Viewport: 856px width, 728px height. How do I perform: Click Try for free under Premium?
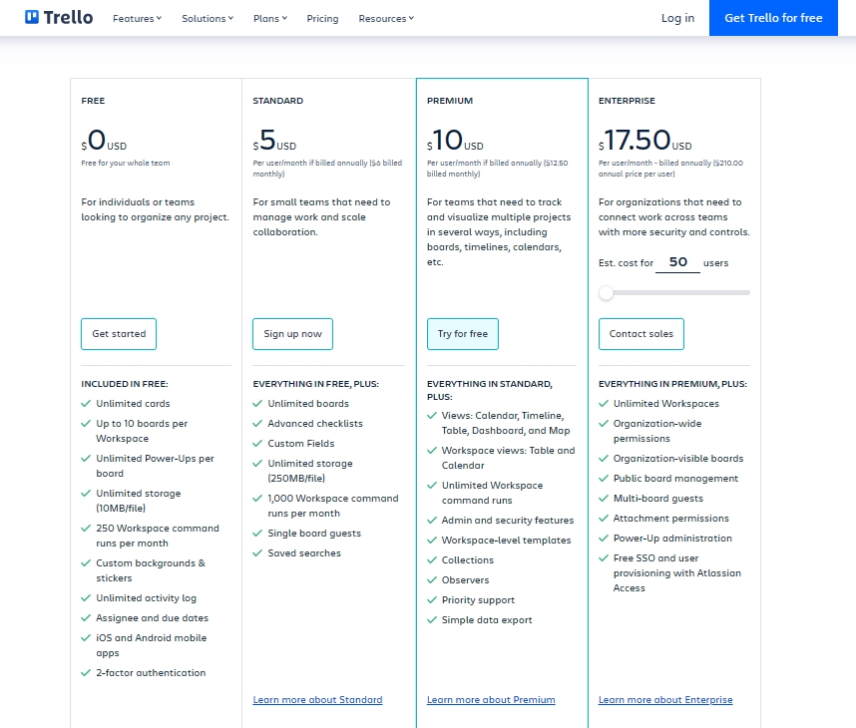(462, 334)
